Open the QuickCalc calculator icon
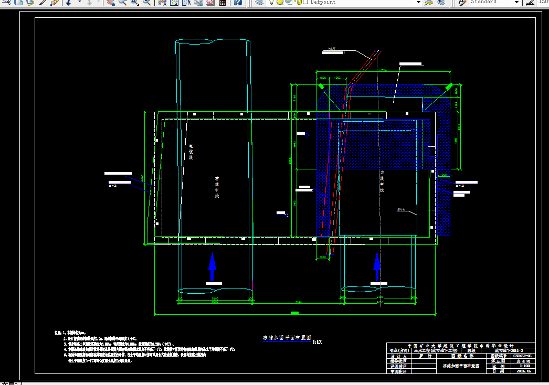The height and width of the screenshot is (385, 549). [223, 2]
